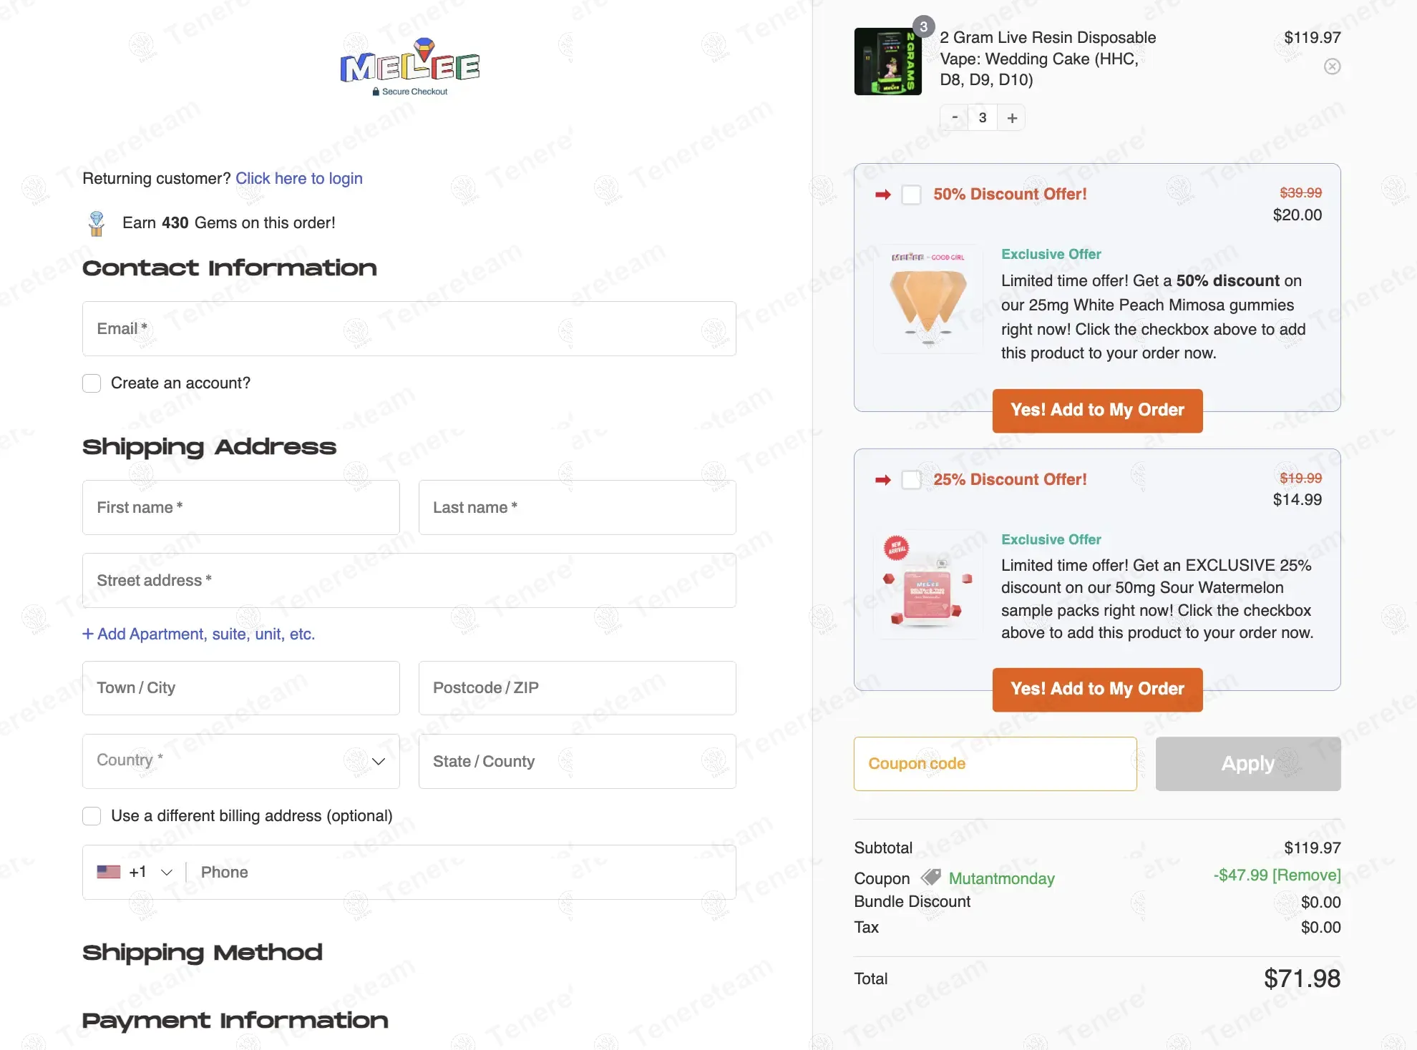This screenshot has width=1417, height=1050.
Task: Check the 25% Discount Offer checkbox
Action: coord(911,480)
